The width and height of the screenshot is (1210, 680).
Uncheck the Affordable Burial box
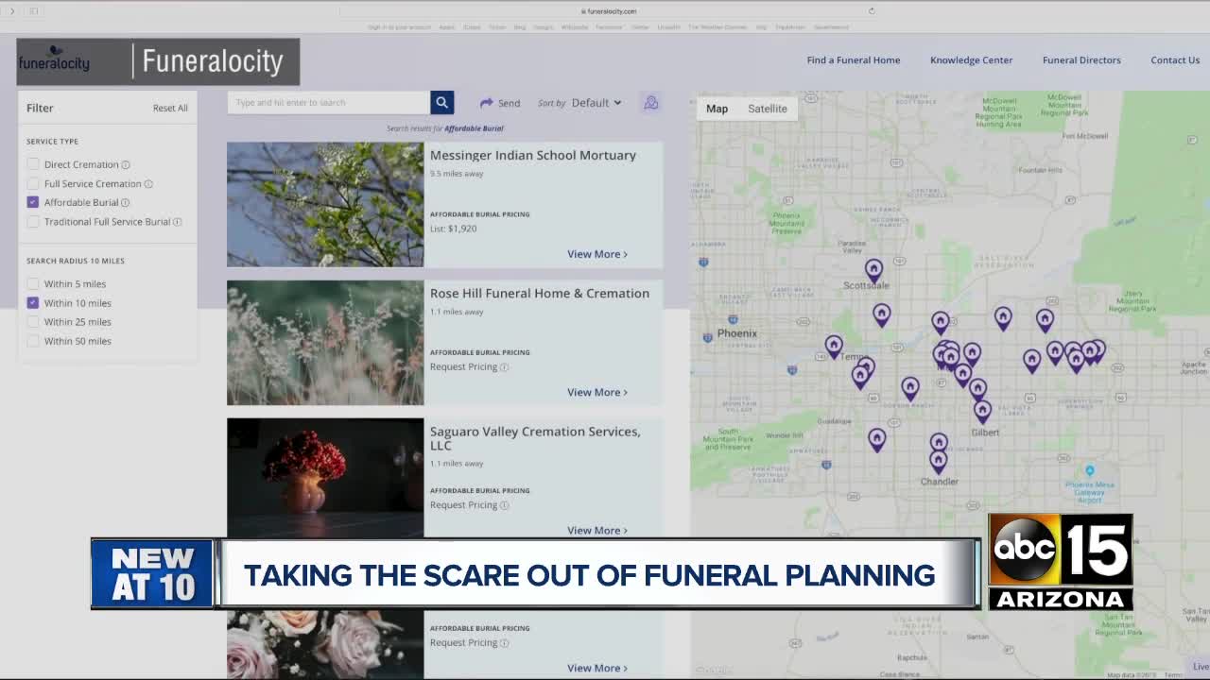[33, 202]
